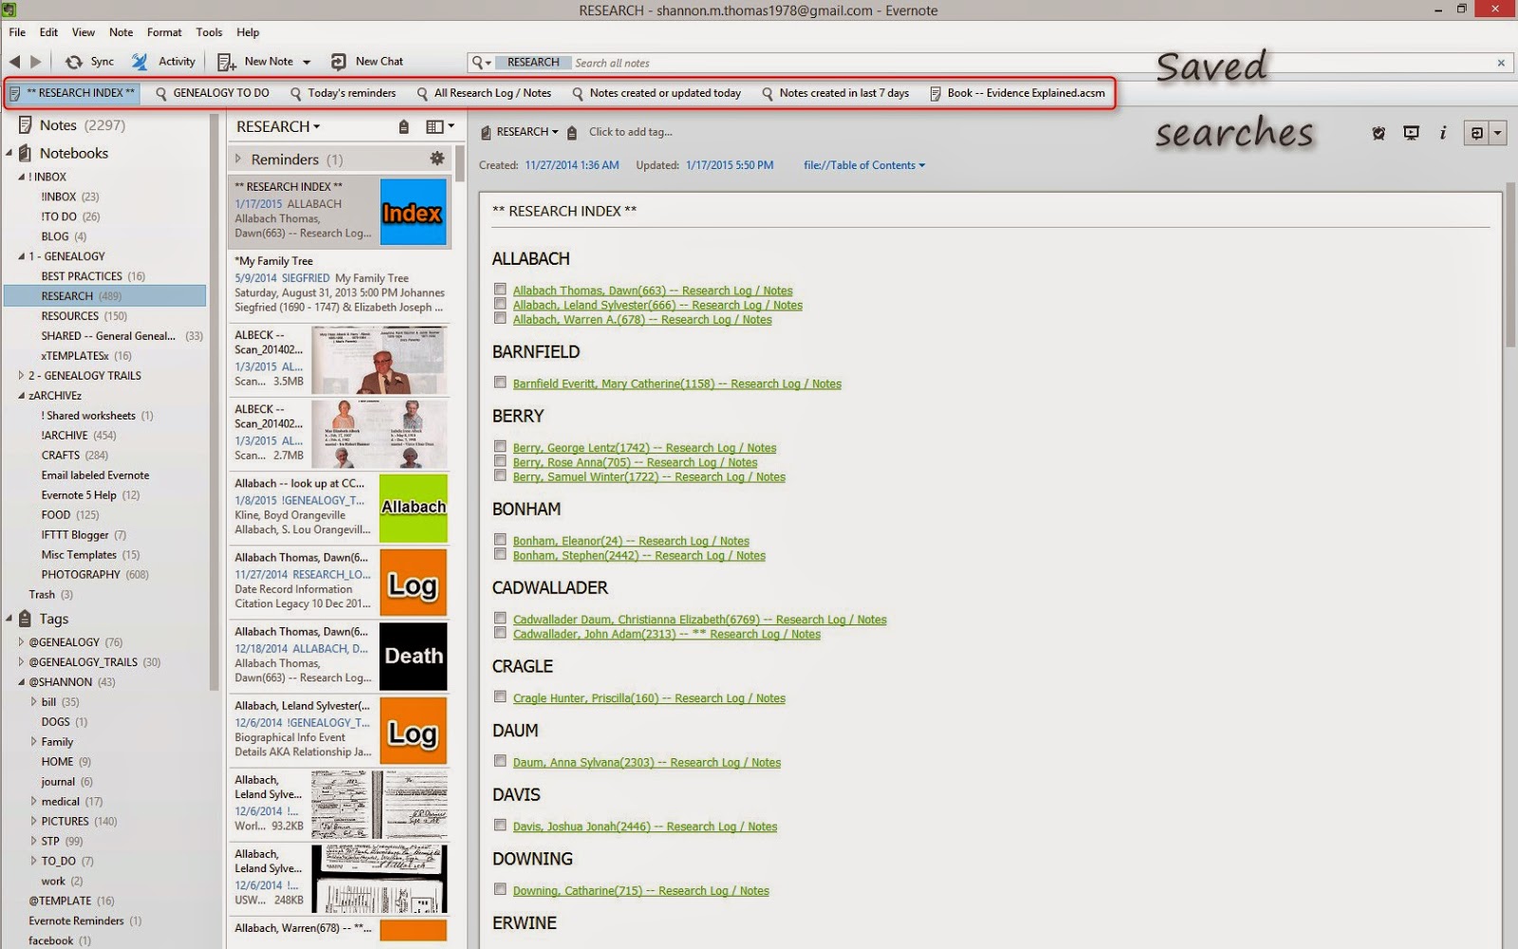
Task: Create a note with the New Note icon
Action: 227,62
